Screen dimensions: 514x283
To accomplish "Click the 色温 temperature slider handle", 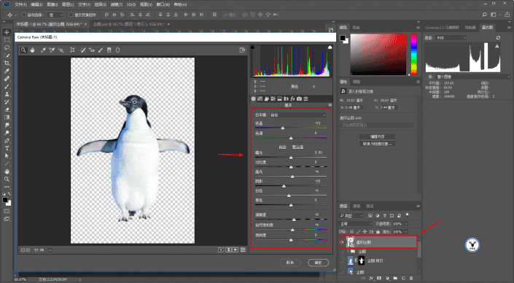I will pyautogui.click(x=283, y=128).
